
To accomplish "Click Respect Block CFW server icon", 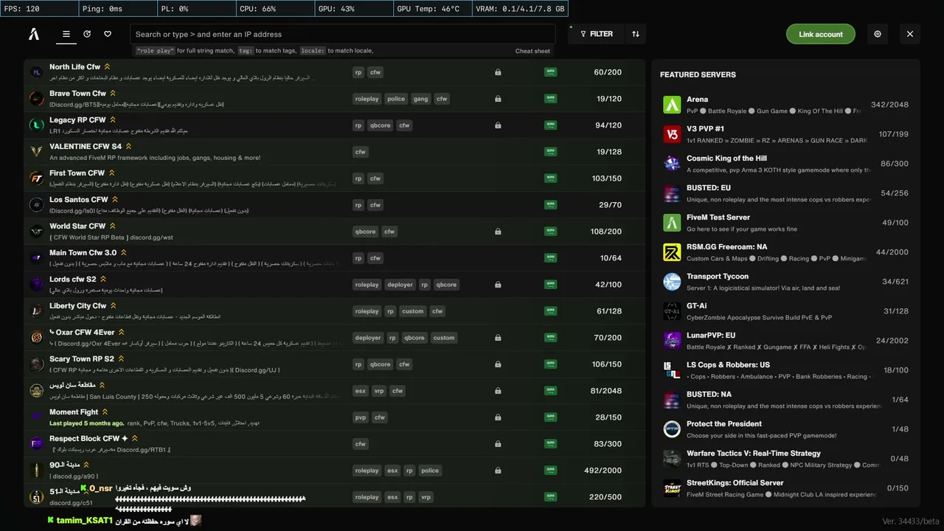I will pyautogui.click(x=37, y=444).
